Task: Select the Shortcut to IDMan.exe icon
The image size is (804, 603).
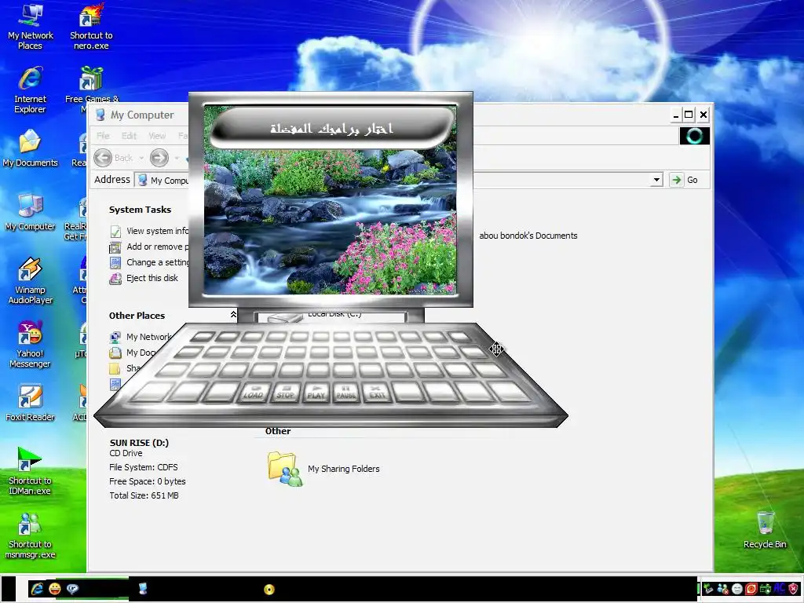Action: pos(30,472)
